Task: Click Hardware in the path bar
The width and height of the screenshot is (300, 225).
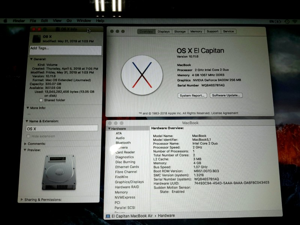Action: (166, 216)
